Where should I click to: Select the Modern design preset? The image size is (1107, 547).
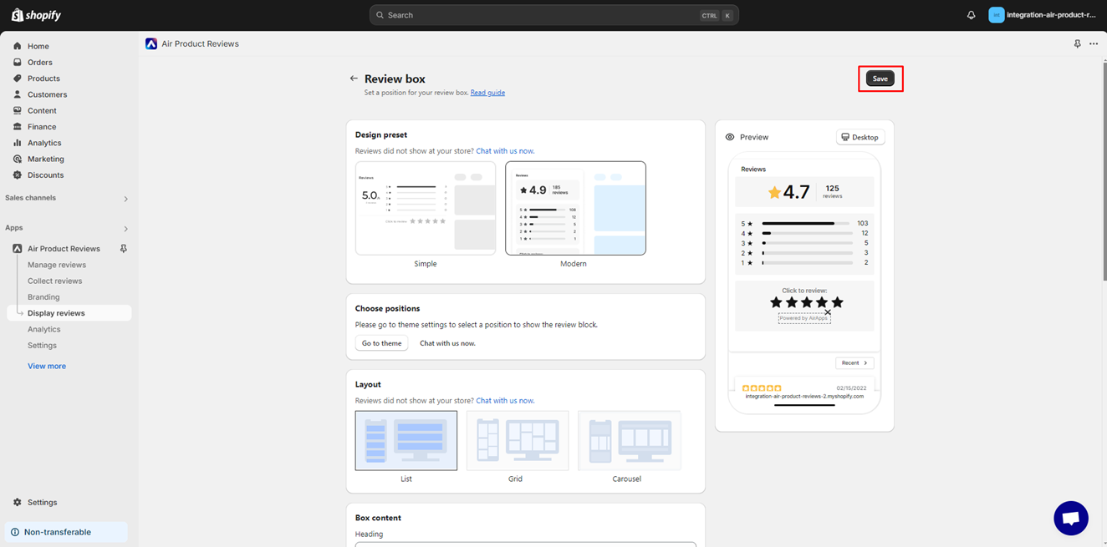pyautogui.click(x=575, y=208)
